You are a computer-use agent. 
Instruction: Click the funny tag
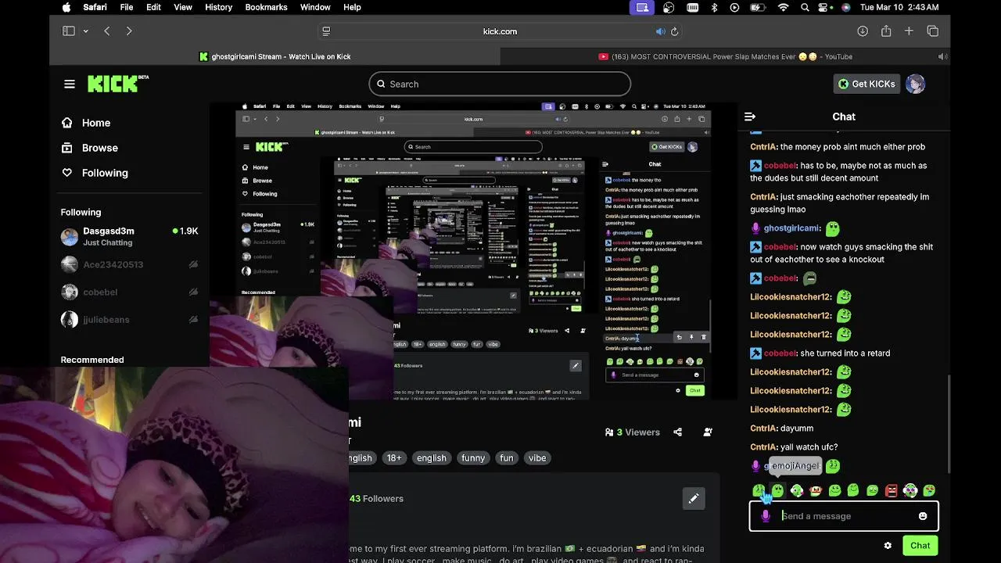(x=473, y=458)
